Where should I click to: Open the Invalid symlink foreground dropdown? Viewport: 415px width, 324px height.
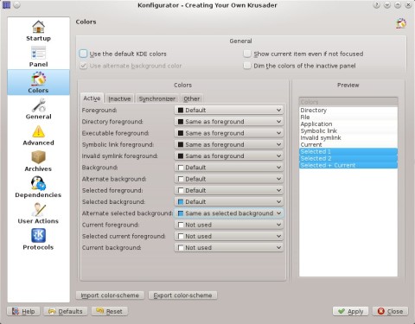coord(229,156)
